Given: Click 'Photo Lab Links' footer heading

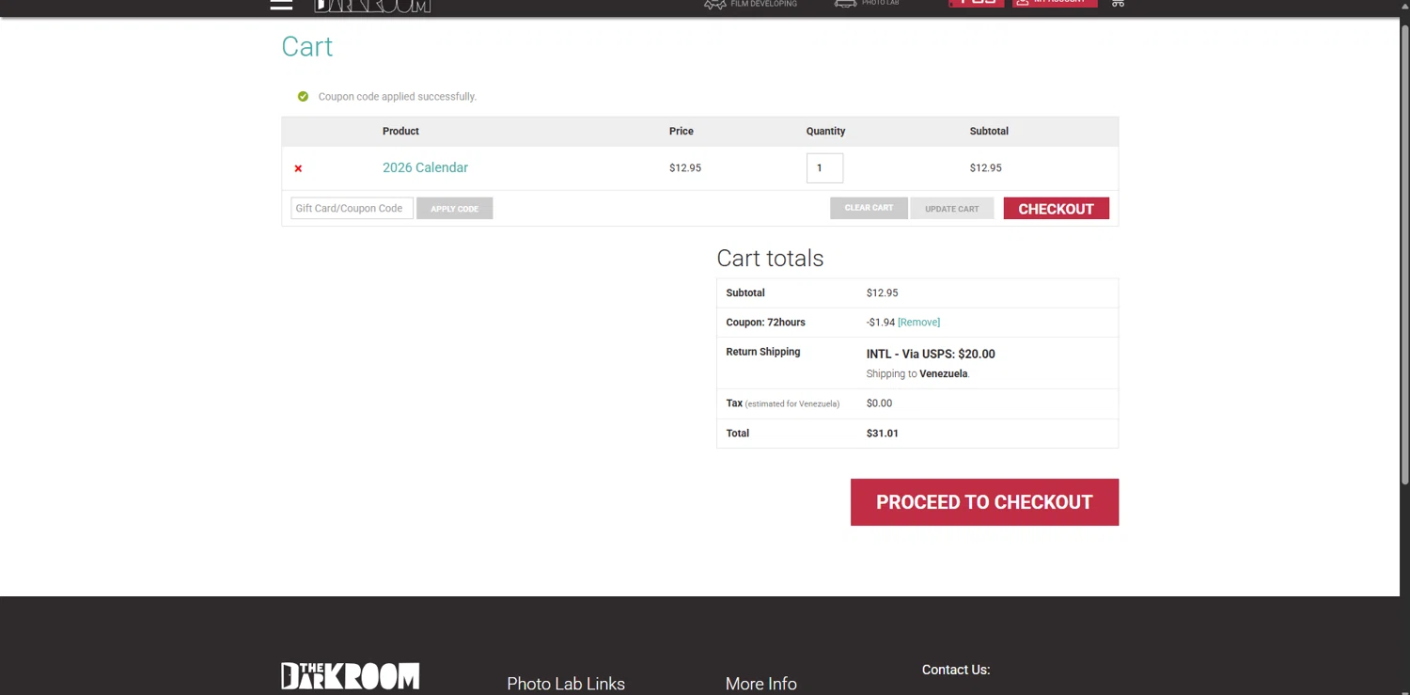Looking at the screenshot, I should point(566,684).
